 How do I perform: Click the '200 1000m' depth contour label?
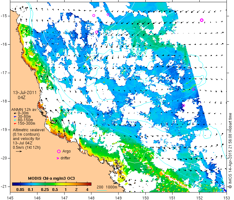(x=107, y=187)
